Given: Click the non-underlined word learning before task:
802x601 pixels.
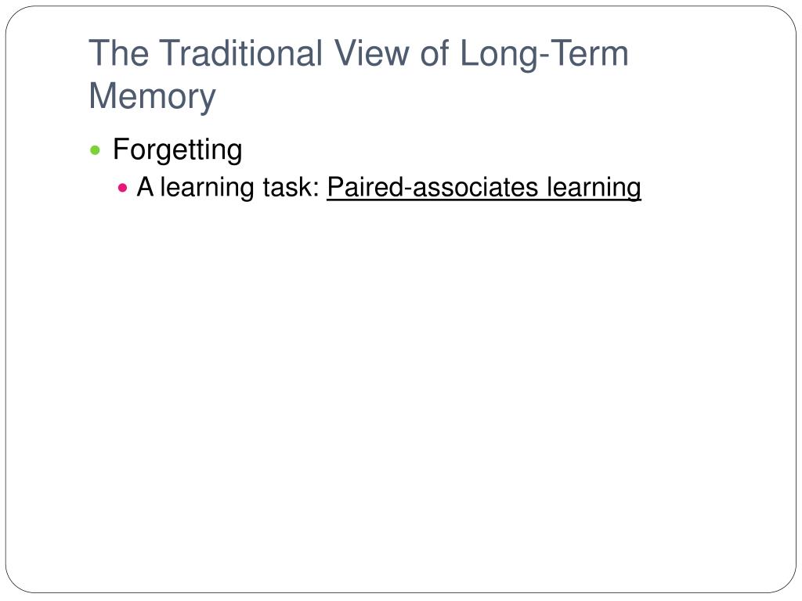Looking at the screenshot, I should 207,188.
